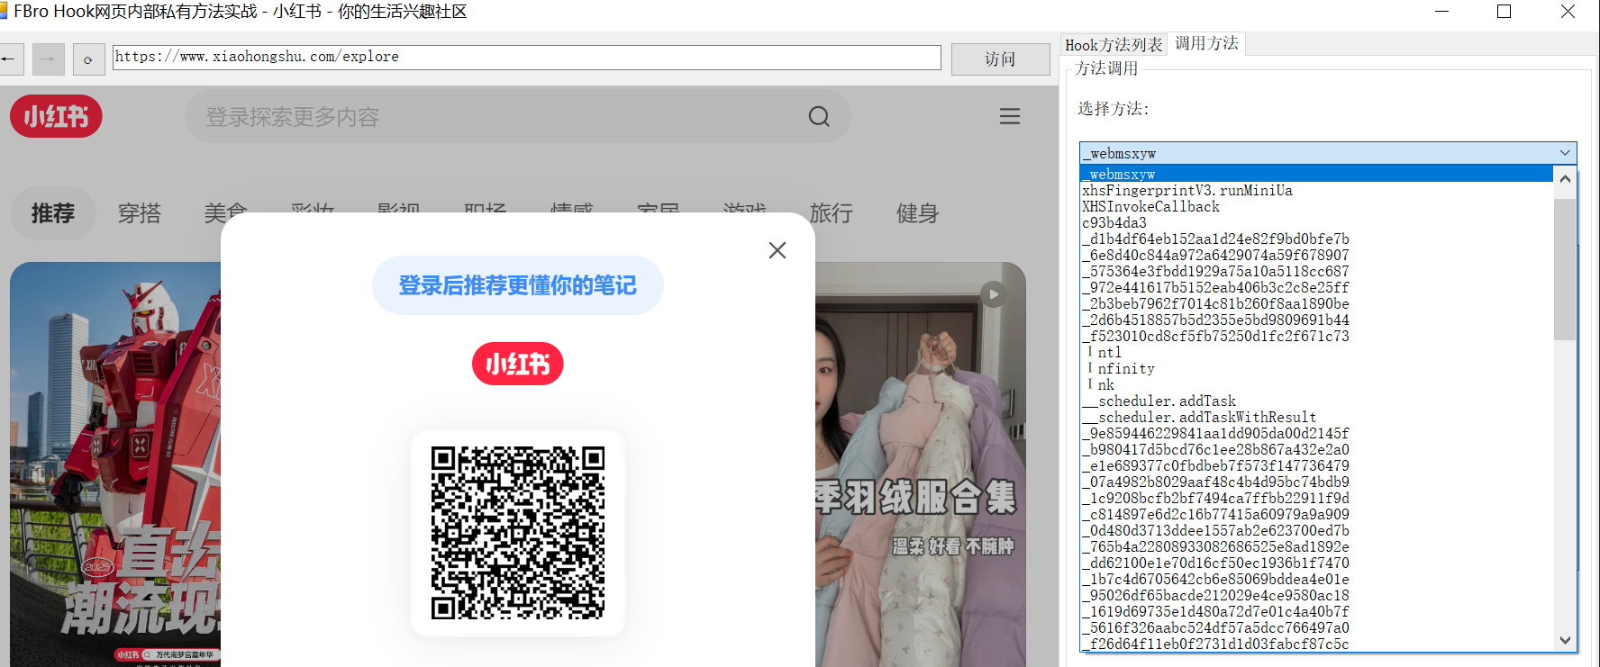
Task: Open the down jacket collection post thumbnail
Action: tap(921, 464)
